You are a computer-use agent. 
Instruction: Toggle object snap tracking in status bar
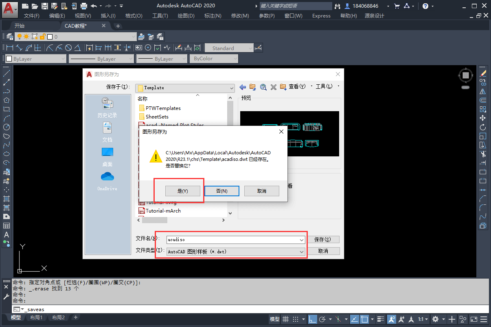pyautogui.click(x=355, y=319)
